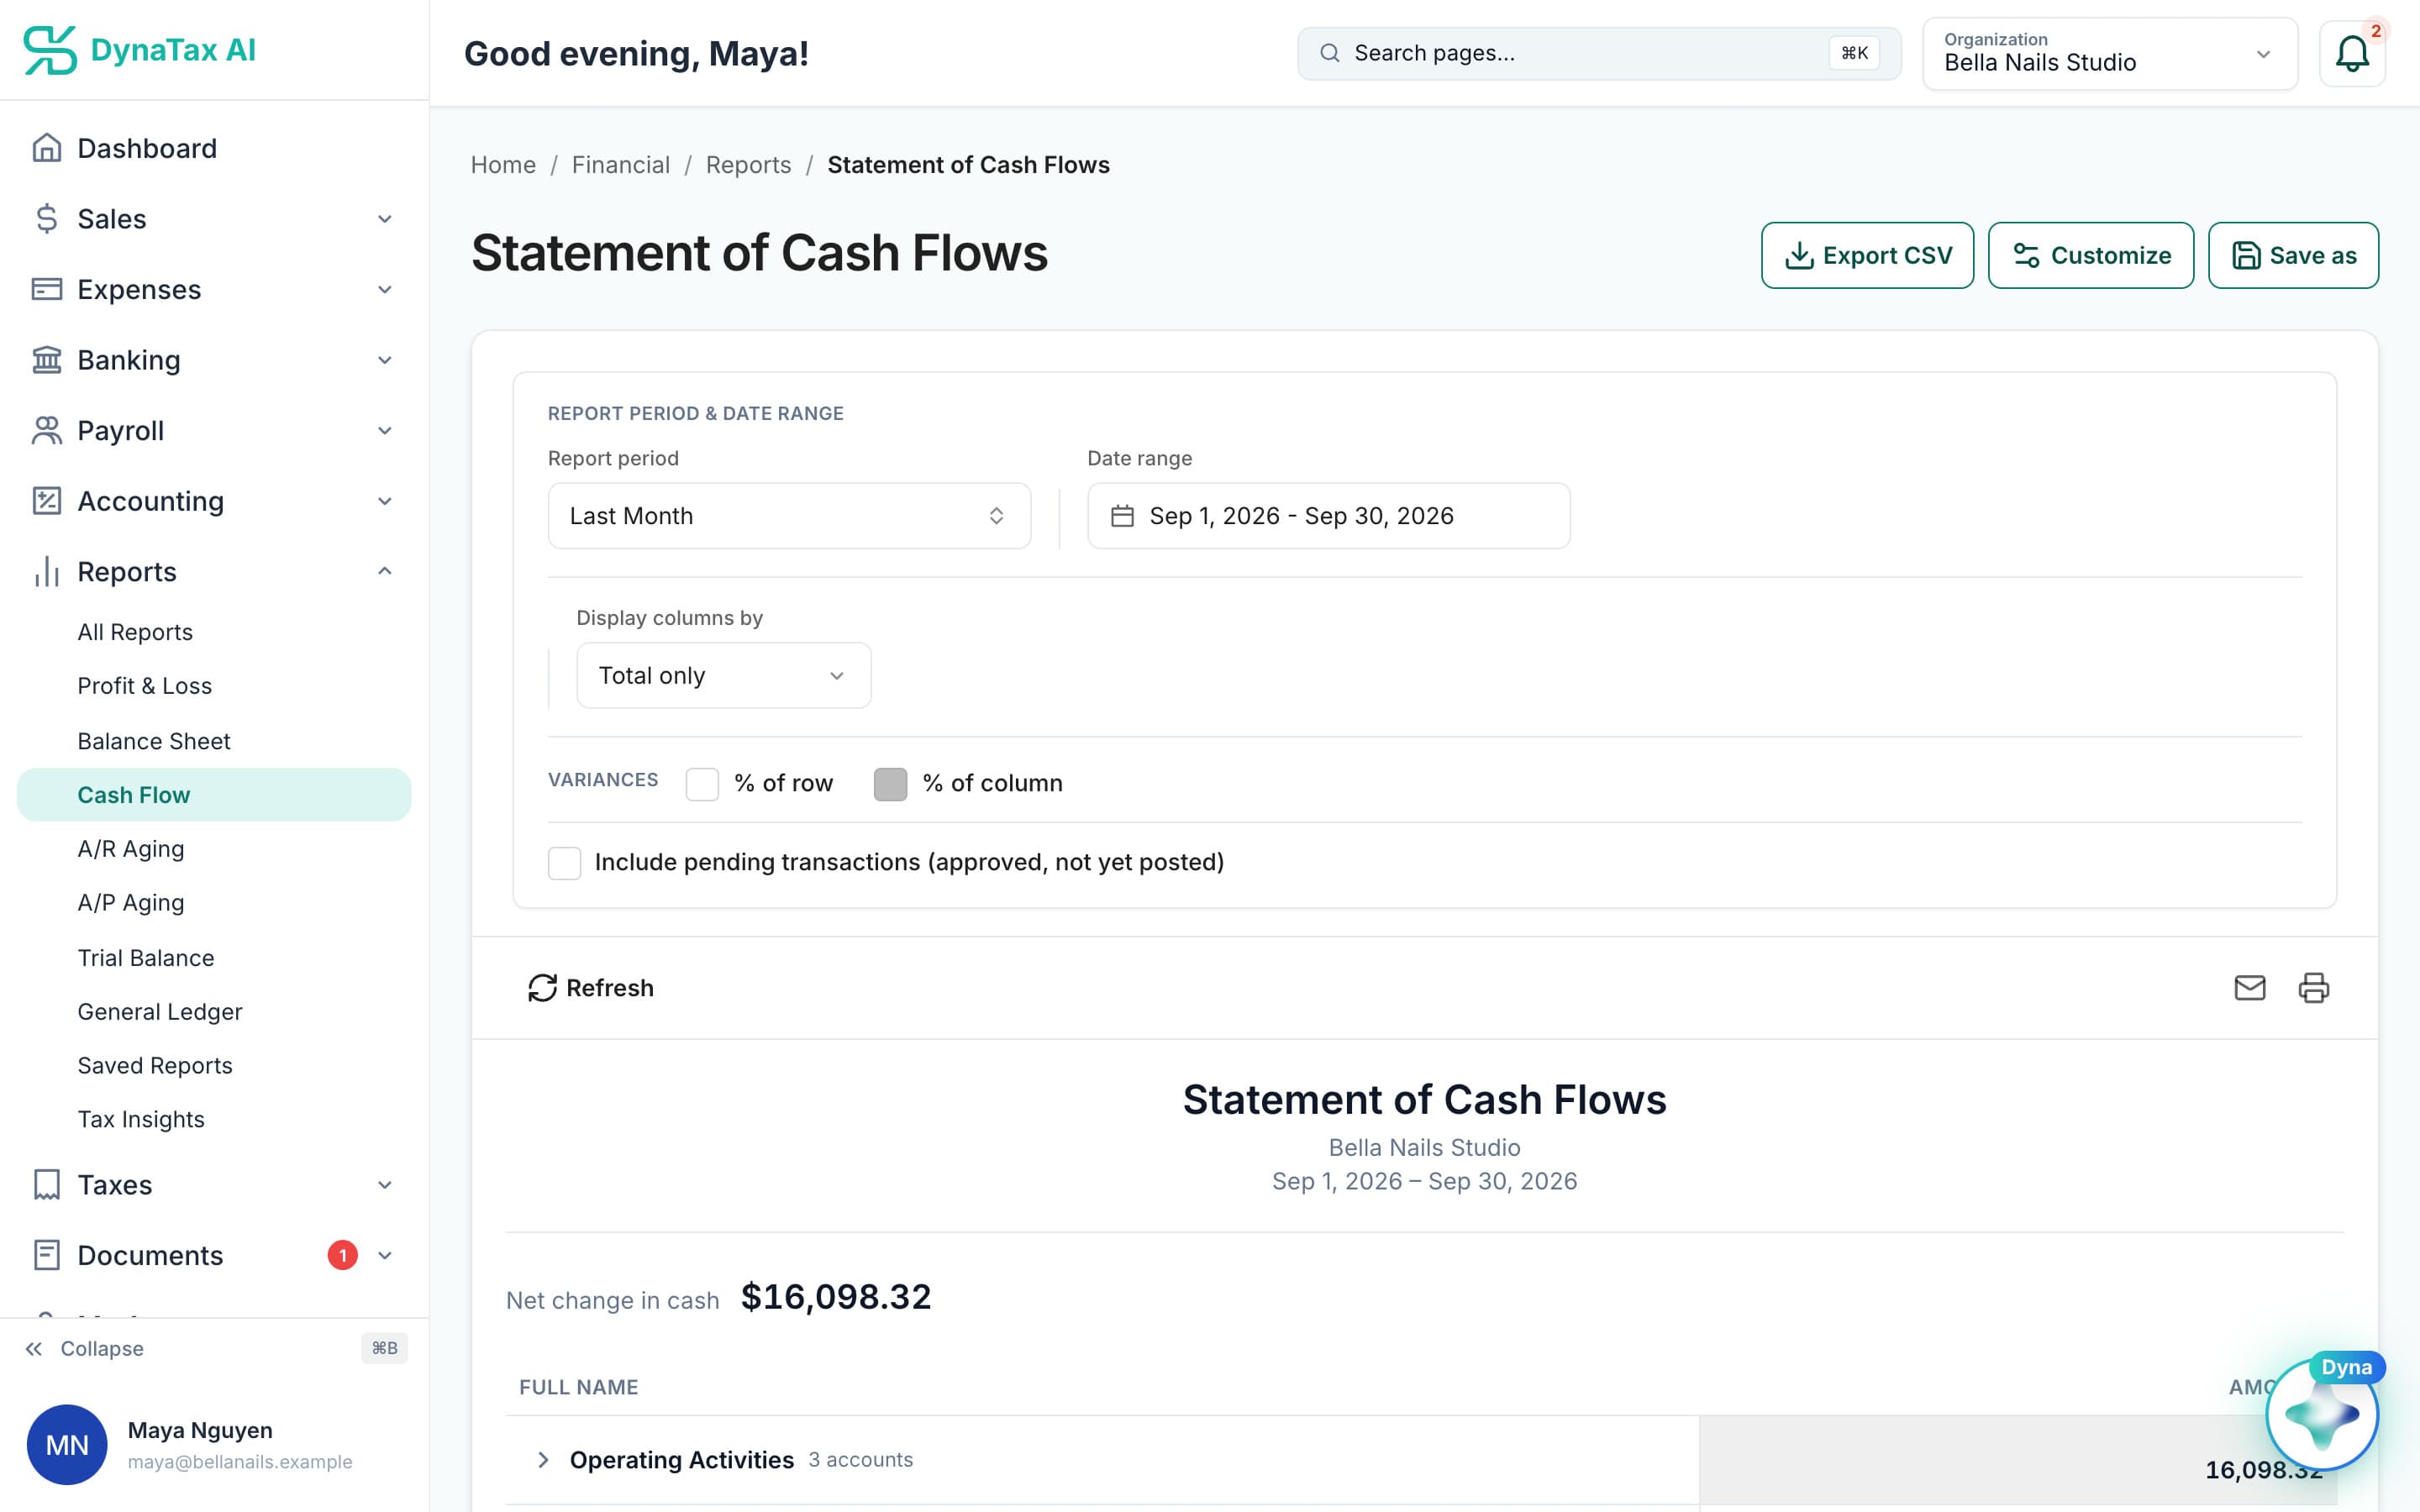Click the Documents red badge
This screenshot has height=1512, width=2420.
point(342,1255)
